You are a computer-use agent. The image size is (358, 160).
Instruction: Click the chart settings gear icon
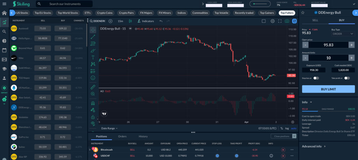[273, 21]
